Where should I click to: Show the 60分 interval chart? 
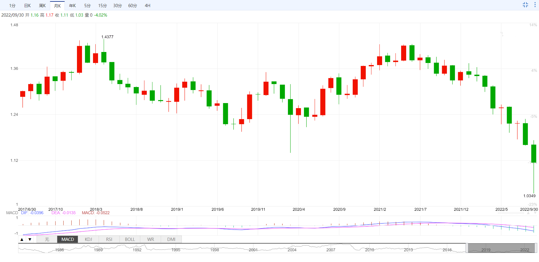133,6
